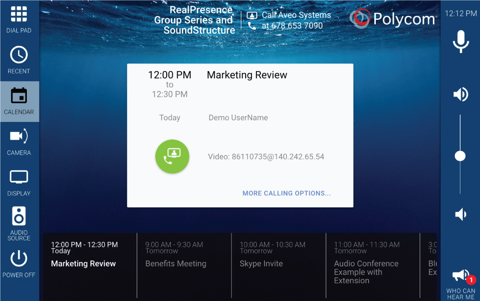This screenshot has width=480, height=301.
Task: Open the Recent calls list
Action: 19,60
